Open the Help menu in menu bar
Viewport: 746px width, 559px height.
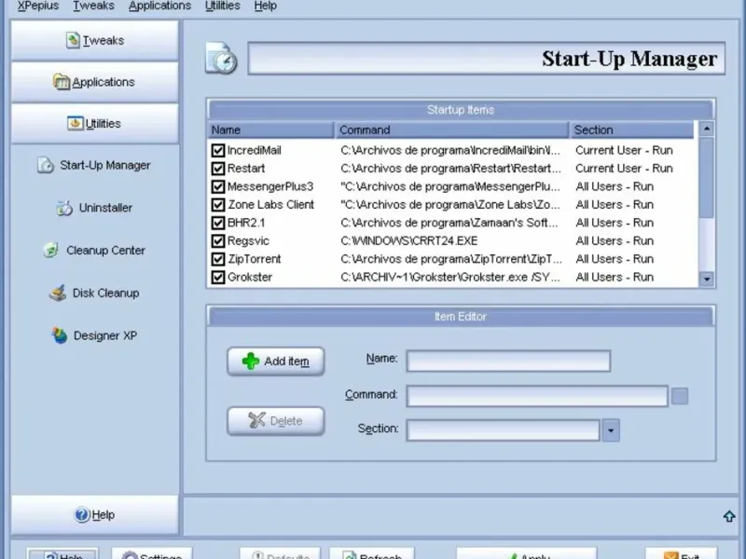[x=265, y=6]
